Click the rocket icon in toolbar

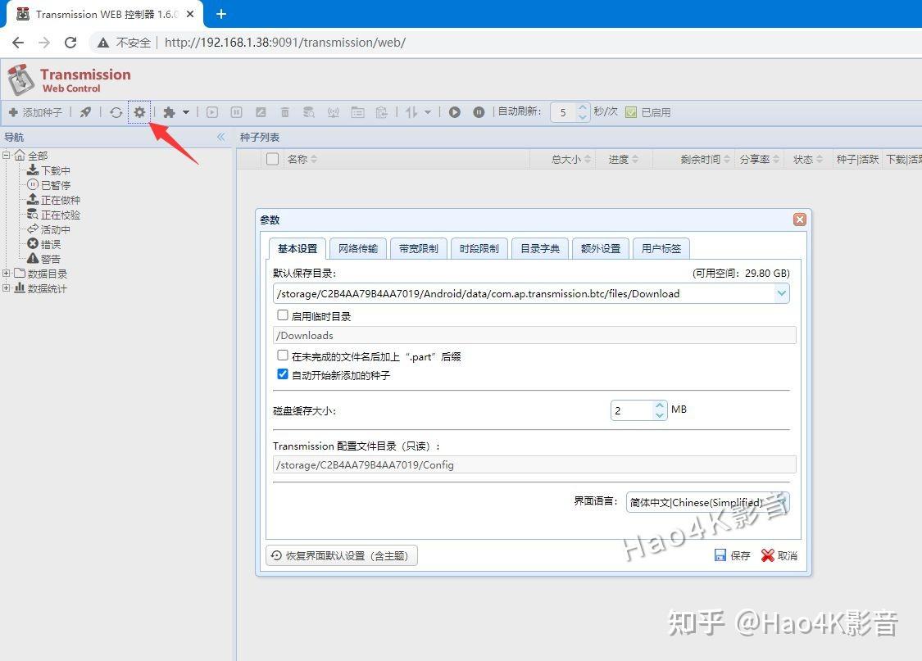[x=86, y=111]
